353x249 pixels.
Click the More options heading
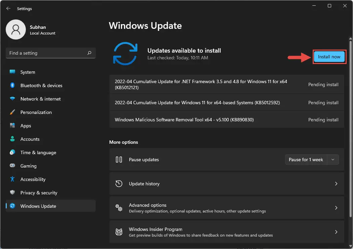click(124, 142)
